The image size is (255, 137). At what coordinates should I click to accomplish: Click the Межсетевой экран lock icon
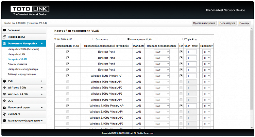coord(4,108)
